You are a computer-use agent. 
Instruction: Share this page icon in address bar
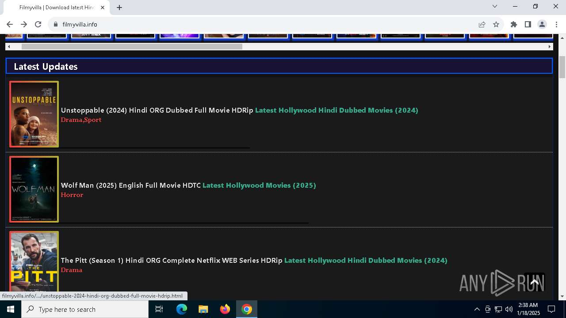click(x=482, y=24)
